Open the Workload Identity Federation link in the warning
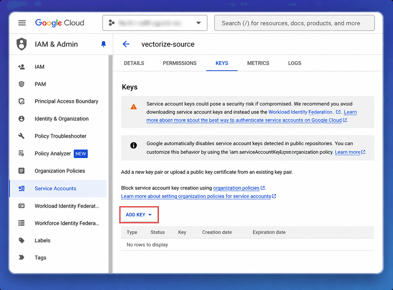 (x=304, y=112)
